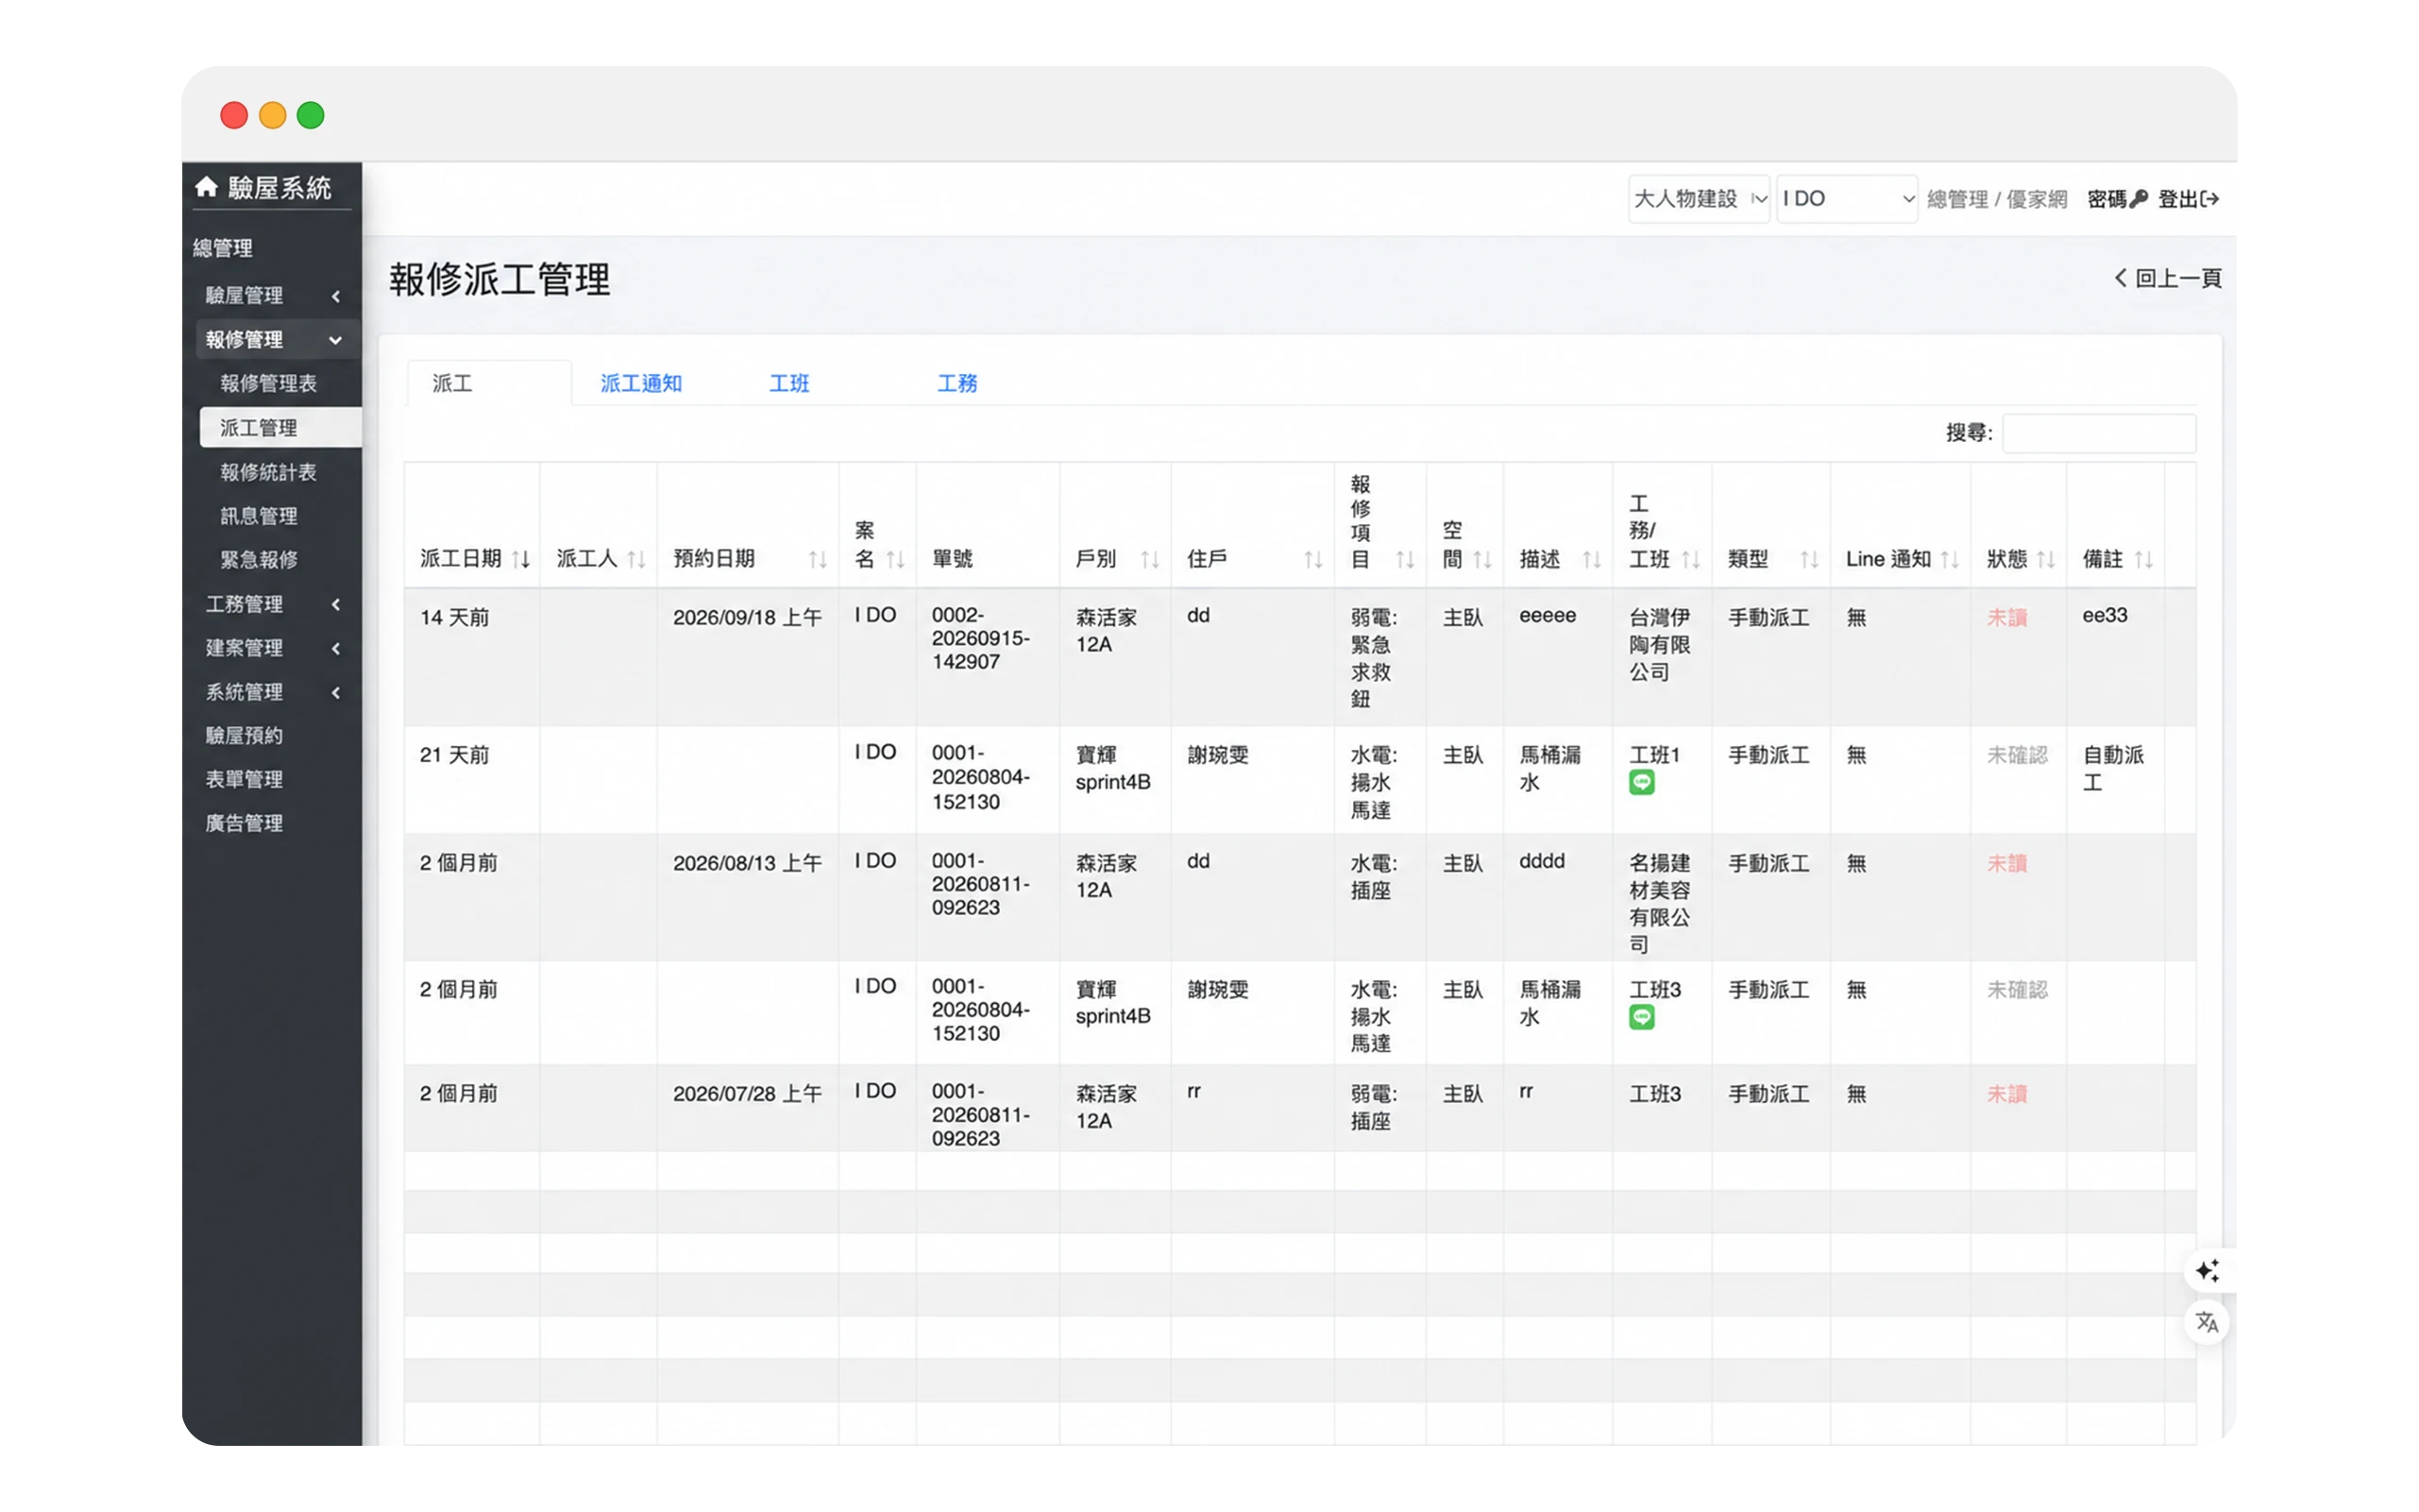Viewport: 2419px width, 1512px height.
Task: Open 緊急報修 in the sidebar
Action: [x=259, y=560]
